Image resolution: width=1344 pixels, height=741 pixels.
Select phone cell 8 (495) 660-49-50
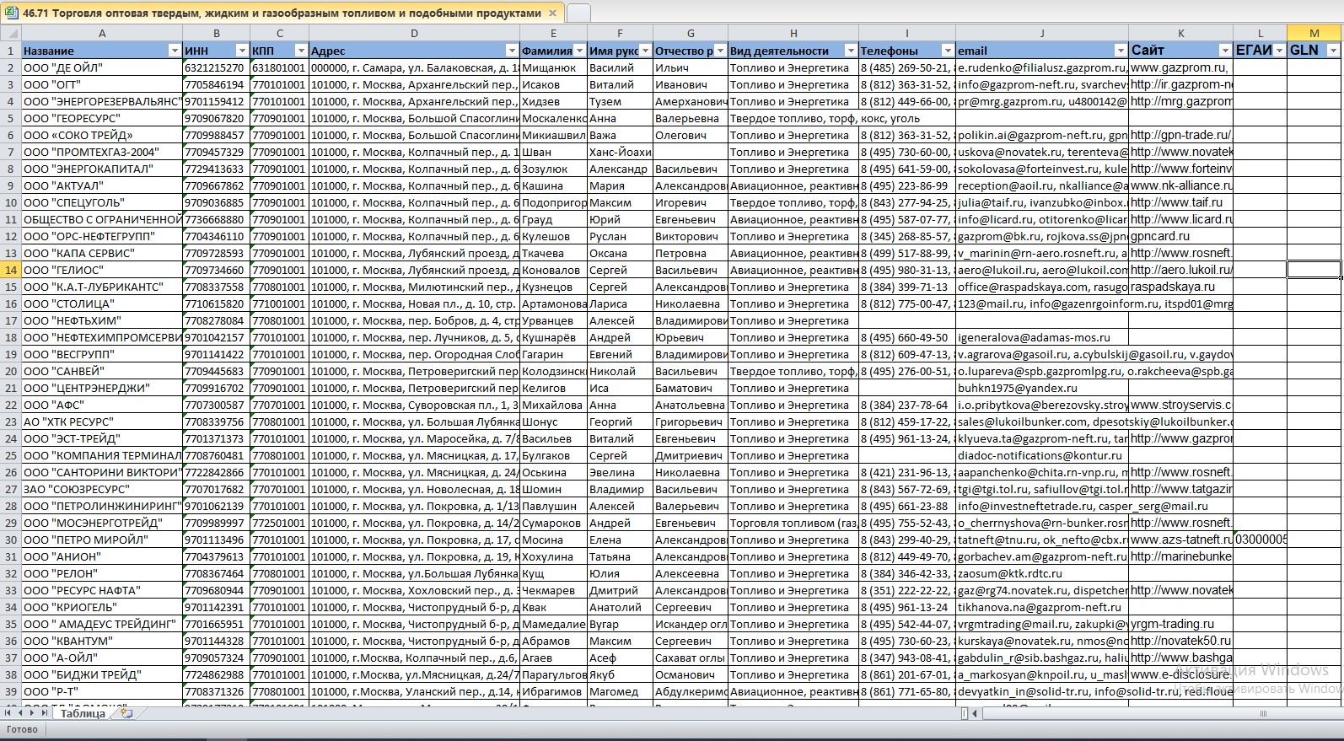pyautogui.click(x=907, y=337)
